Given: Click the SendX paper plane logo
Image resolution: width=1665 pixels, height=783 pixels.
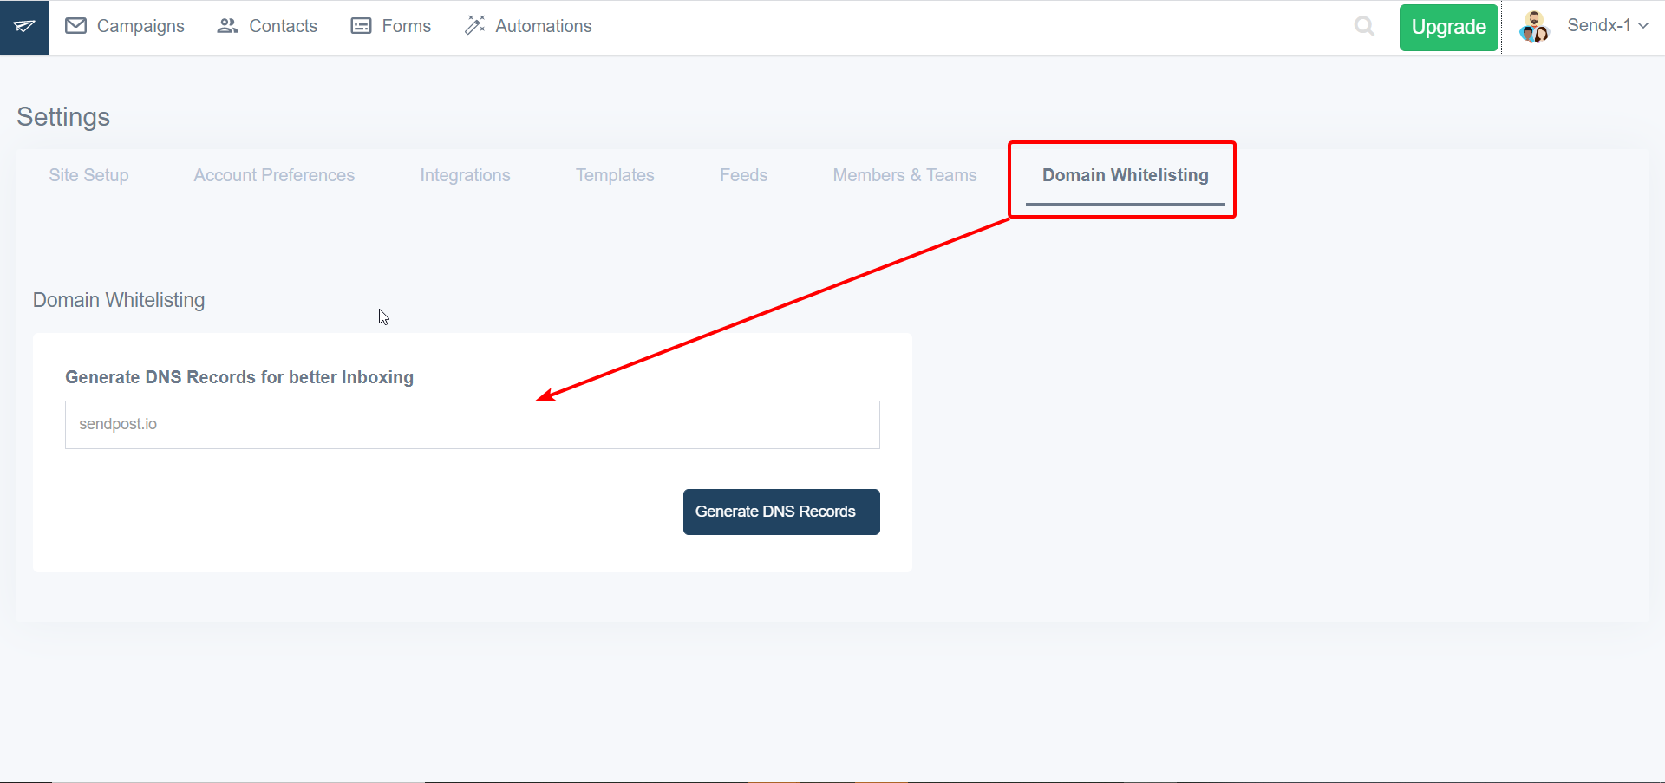Looking at the screenshot, I should [x=24, y=27].
